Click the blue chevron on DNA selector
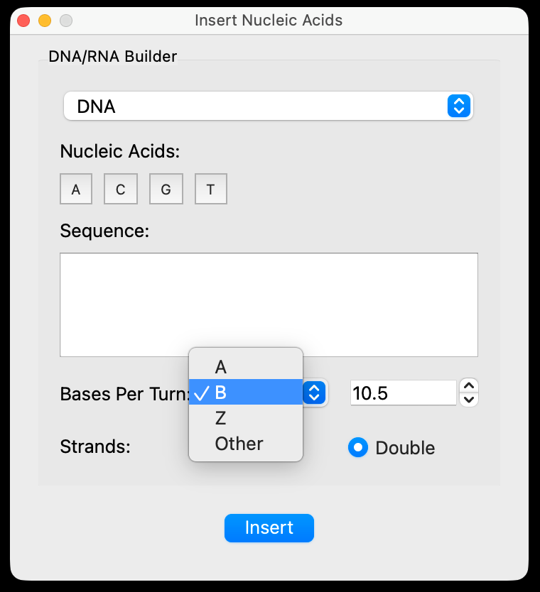The width and height of the screenshot is (540, 592). pyautogui.click(x=459, y=106)
